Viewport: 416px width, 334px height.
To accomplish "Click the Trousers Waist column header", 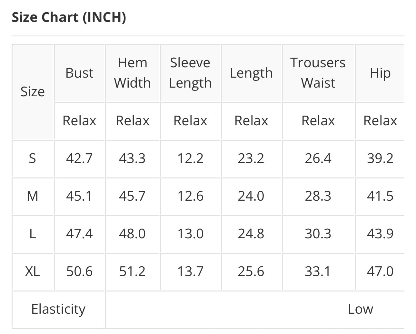I will pyautogui.click(x=318, y=73).
